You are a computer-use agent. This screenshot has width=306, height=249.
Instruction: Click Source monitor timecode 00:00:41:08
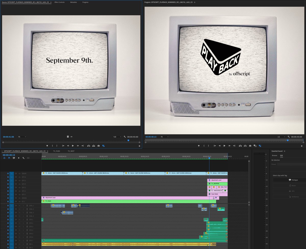(x=8, y=137)
